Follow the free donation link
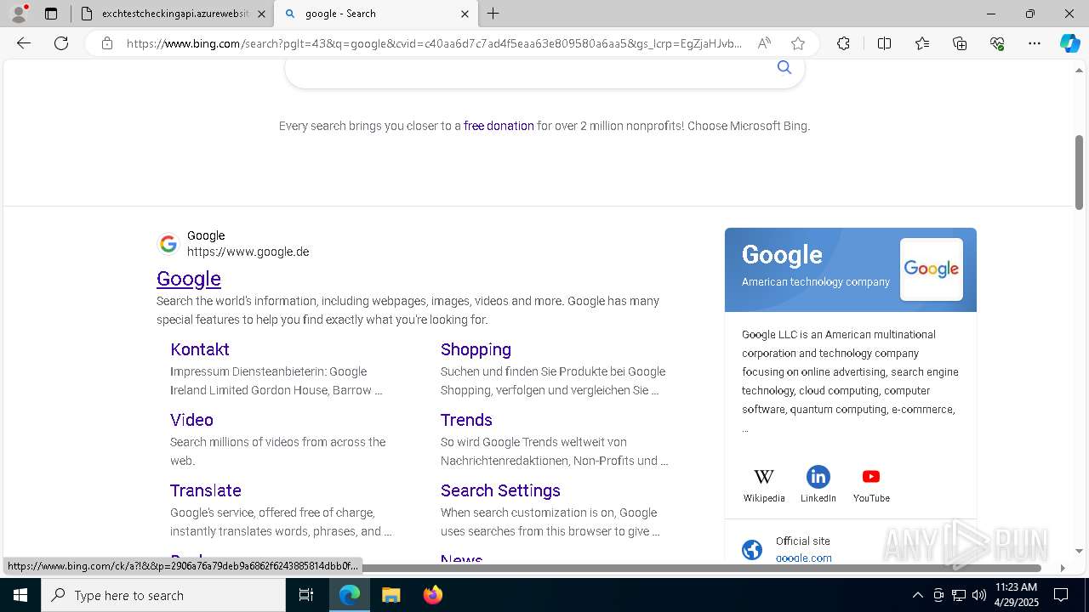This screenshot has width=1089, height=612. 499,126
